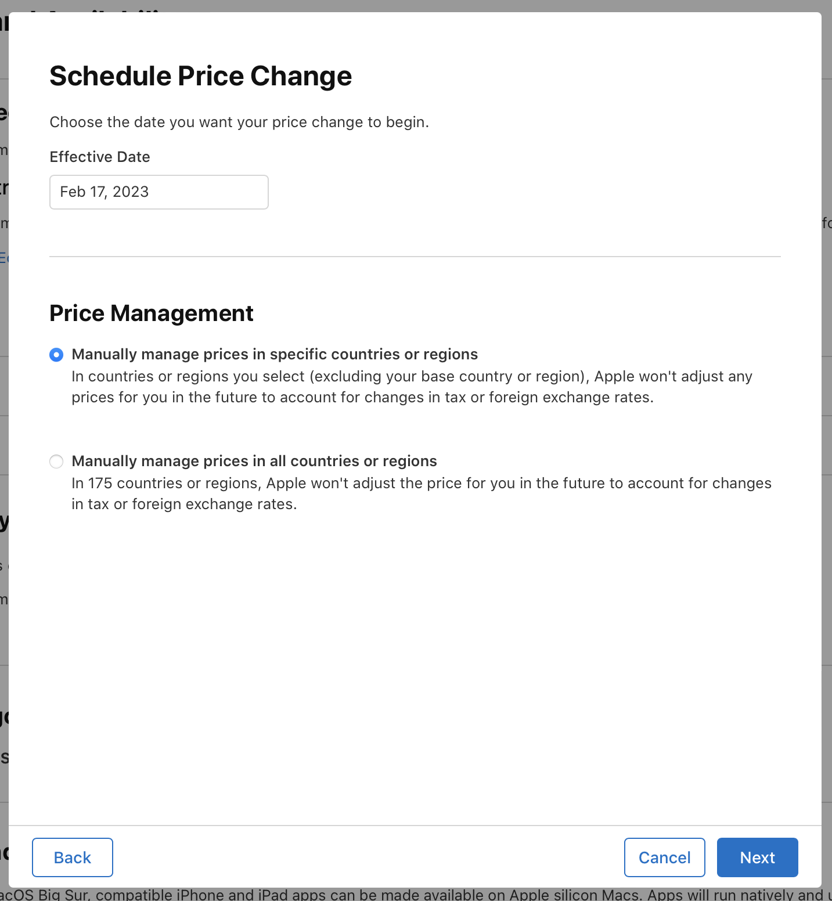Select the specific countries option label text
This screenshot has height=901, width=832.
pos(274,354)
